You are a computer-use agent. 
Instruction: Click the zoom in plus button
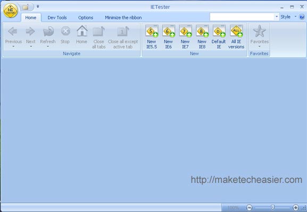pos(296,208)
